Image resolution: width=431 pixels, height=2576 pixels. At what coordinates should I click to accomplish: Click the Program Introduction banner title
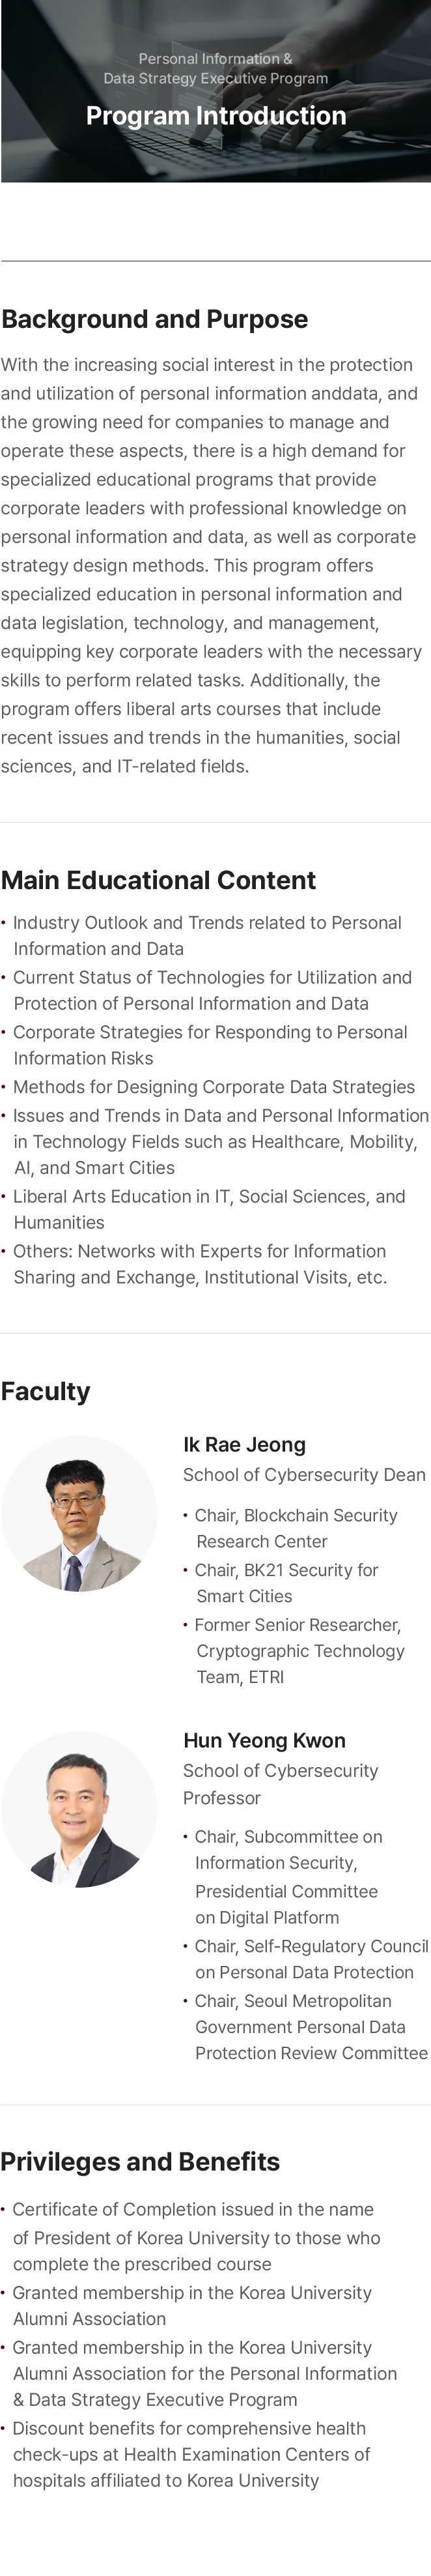click(x=215, y=116)
